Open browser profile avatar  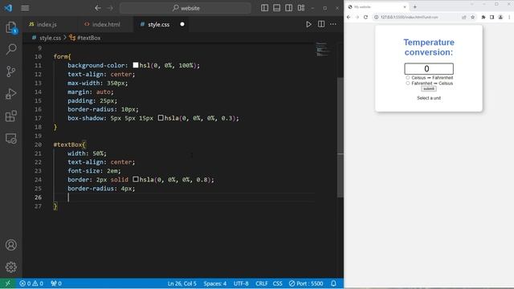500,17
